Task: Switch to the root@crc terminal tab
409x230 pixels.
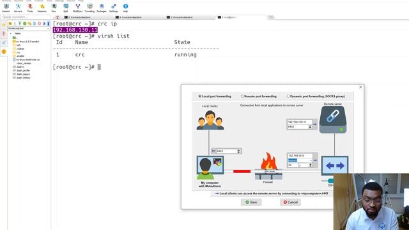Action: tap(229, 17)
